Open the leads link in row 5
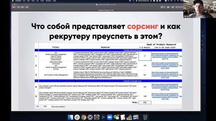 point(165,96)
